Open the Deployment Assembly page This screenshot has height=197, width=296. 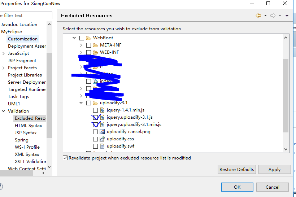[27, 46]
